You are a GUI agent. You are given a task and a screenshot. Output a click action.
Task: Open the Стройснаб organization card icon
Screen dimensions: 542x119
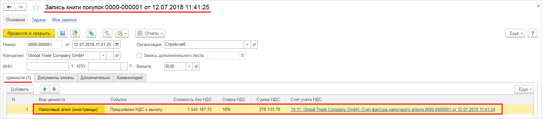(x=254, y=44)
